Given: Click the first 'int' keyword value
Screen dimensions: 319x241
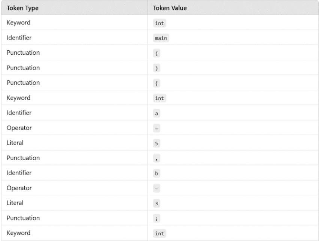Looking at the screenshot, I should (159, 23).
